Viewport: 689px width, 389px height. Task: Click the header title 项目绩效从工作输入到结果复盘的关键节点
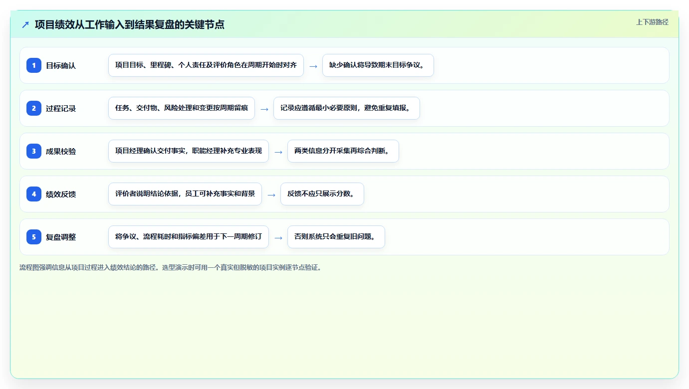130,24
